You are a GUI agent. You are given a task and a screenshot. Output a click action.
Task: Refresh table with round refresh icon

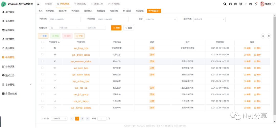pos(269,36)
